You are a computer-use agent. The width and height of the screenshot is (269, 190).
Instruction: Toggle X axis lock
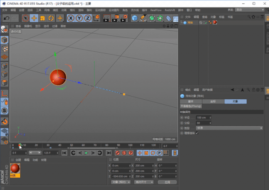coord(71,18)
